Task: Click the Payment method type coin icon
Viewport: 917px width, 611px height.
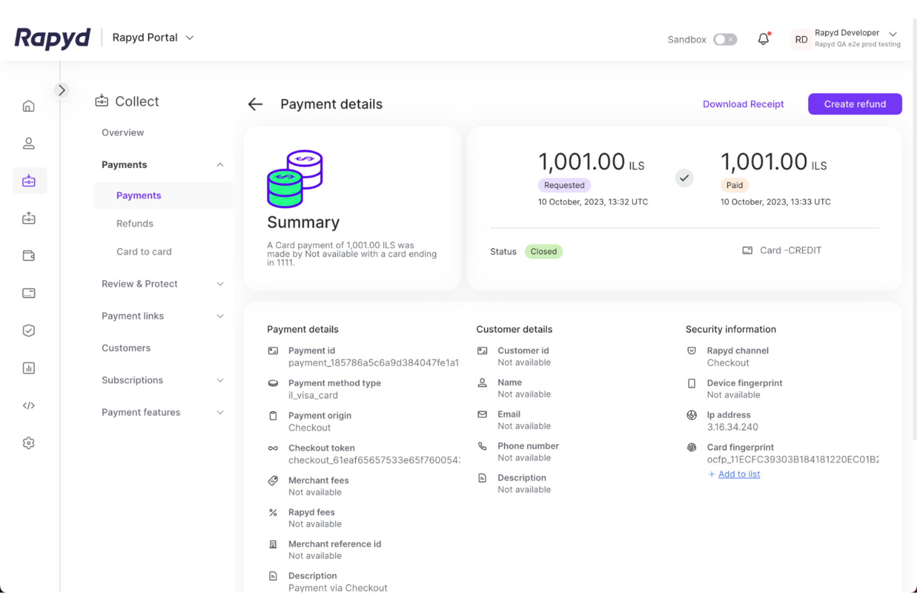Action: coord(273,383)
